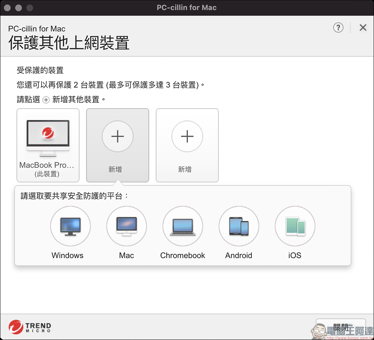The width and height of the screenshot is (374, 340).
Task: Click the first 新增 label under plus
Action: [115, 170]
